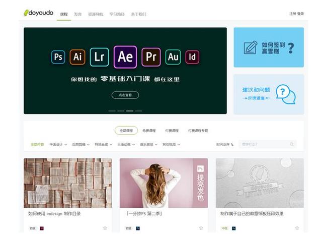Click the Pr icon in the banner
The image size is (322, 236).
pyautogui.click(x=151, y=57)
